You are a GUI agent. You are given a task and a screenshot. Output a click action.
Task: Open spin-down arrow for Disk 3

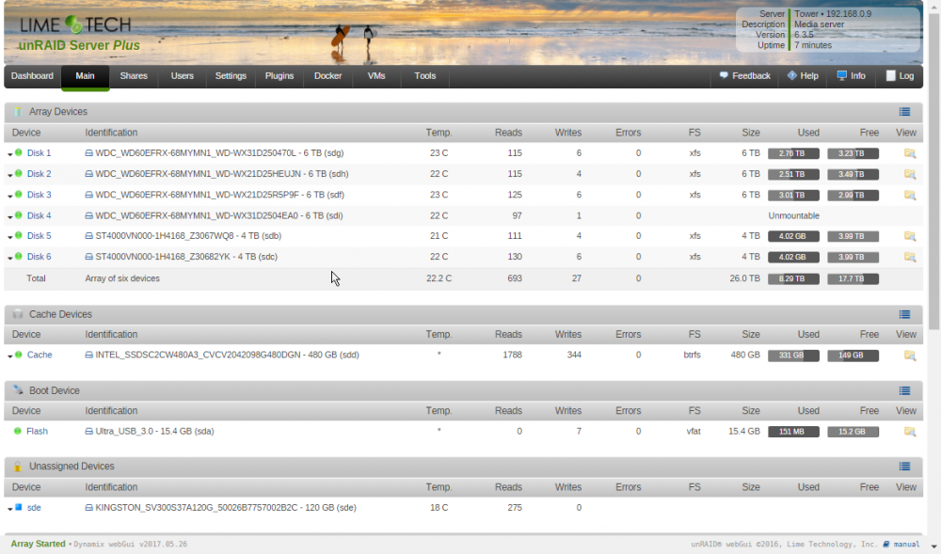point(10,196)
